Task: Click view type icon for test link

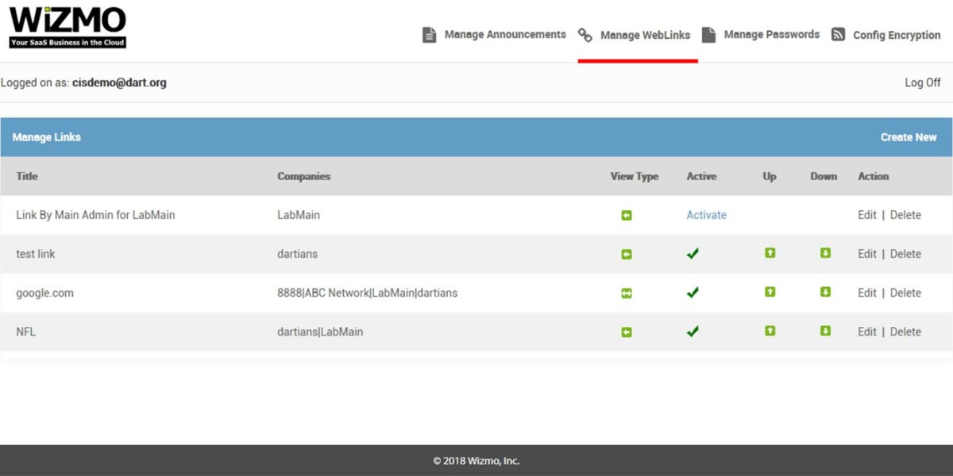Action: click(627, 254)
